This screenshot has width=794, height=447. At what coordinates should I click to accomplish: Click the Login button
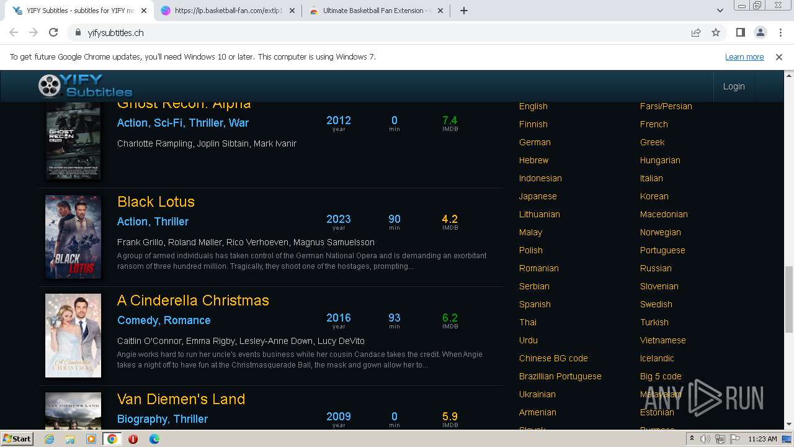tap(734, 86)
